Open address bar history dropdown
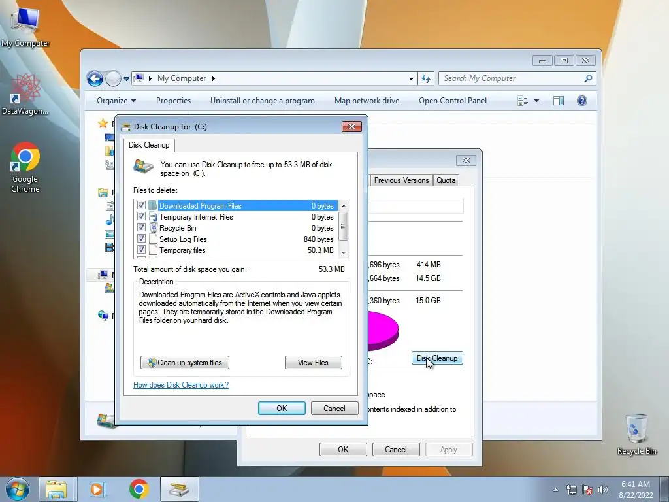The height and width of the screenshot is (502, 669). click(411, 79)
